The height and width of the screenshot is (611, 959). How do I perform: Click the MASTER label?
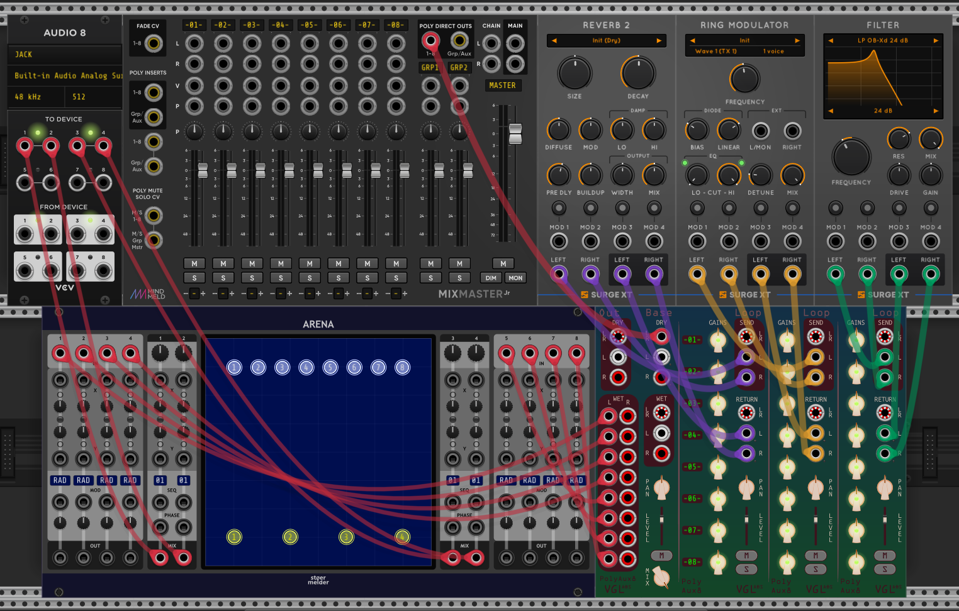pyautogui.click(x=502, y=85)
